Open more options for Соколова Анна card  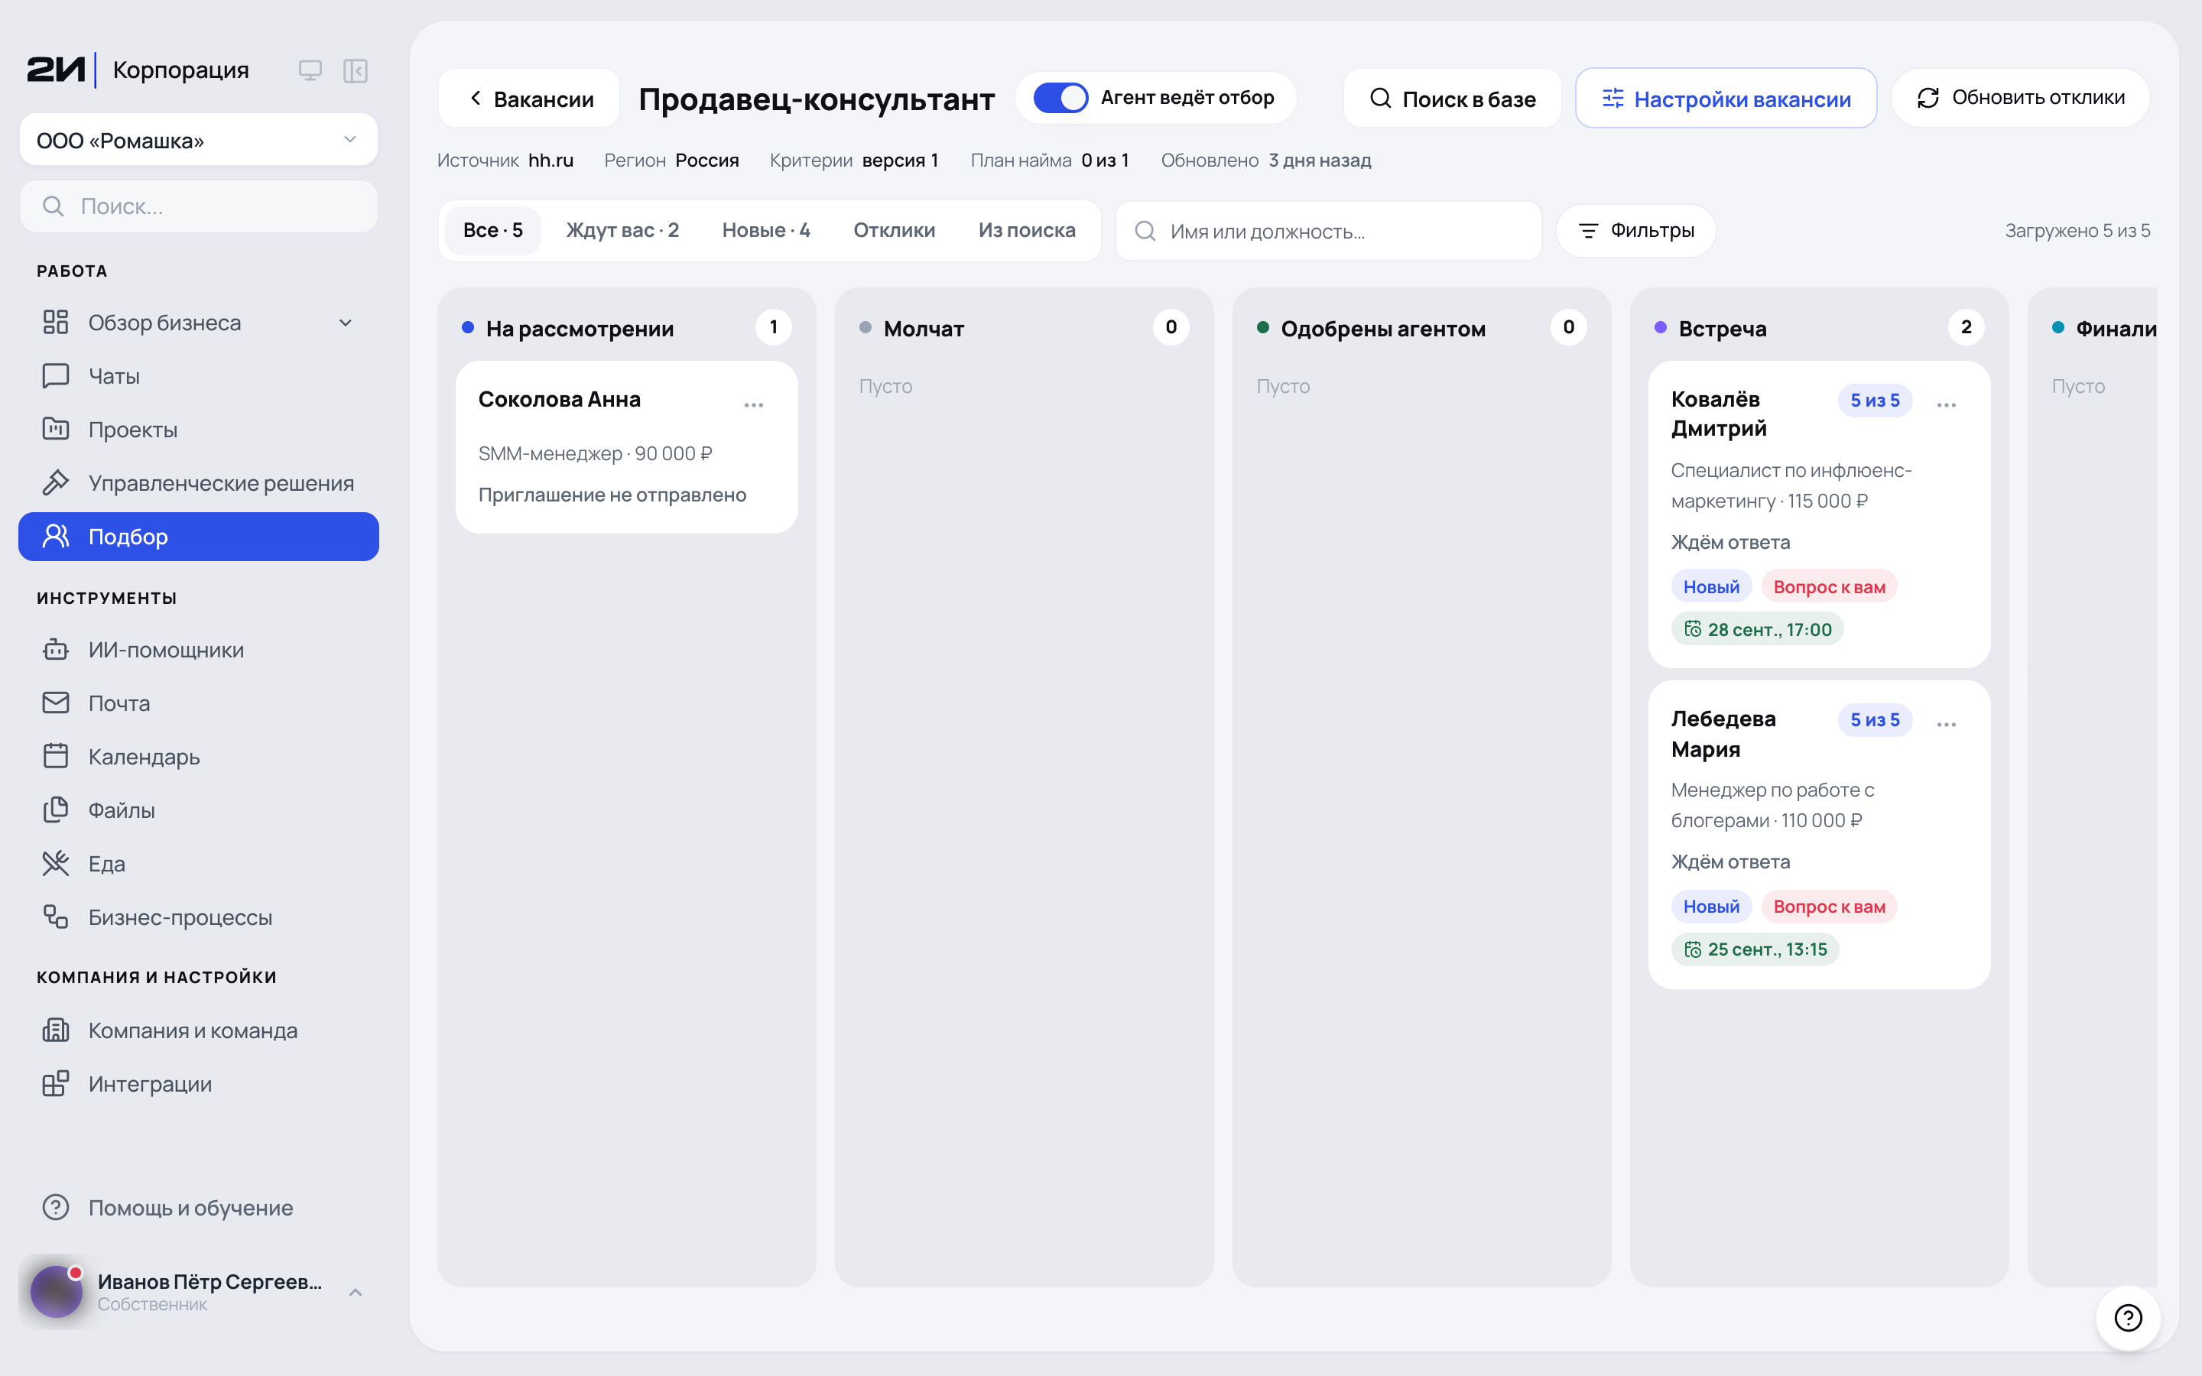(753, 405)
